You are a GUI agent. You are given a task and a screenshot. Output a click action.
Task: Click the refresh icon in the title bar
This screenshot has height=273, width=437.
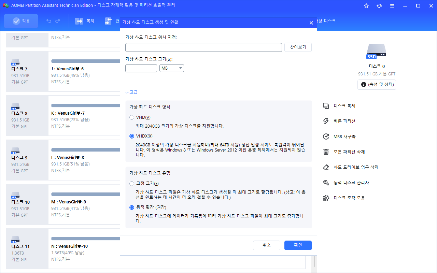pos(379,6)
